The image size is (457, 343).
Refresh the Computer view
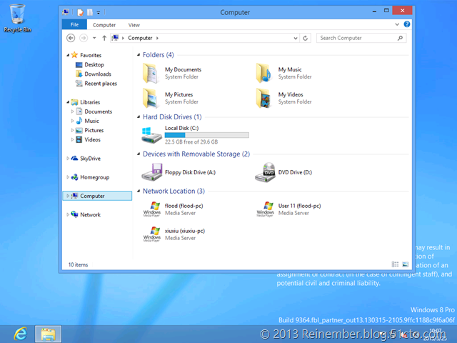coord(305,38)
